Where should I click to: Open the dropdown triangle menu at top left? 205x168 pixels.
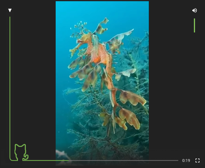pos(10,10)
